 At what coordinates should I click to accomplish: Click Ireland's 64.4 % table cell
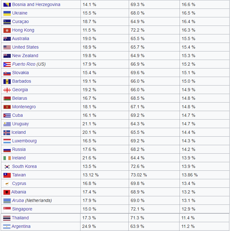click(x=137, y=158)
